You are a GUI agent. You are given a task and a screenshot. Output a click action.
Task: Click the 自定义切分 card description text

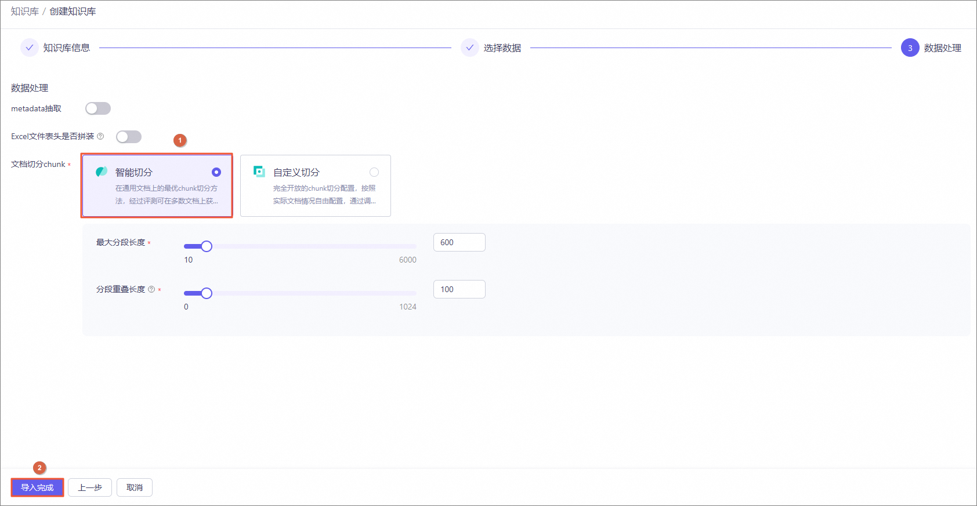(x=324, y=195)
